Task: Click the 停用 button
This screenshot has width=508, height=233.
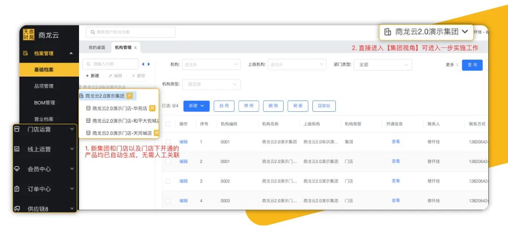Action: click(x=249, y=106)
